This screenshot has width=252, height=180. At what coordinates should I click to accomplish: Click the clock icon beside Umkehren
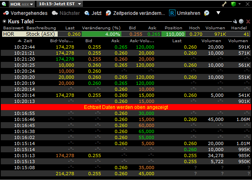[207, 13]
